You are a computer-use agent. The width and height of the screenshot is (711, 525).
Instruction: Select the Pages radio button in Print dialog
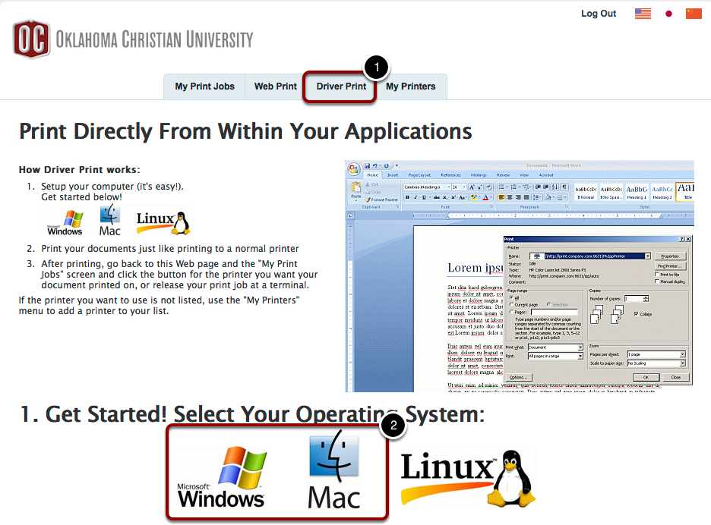point(511,312)
